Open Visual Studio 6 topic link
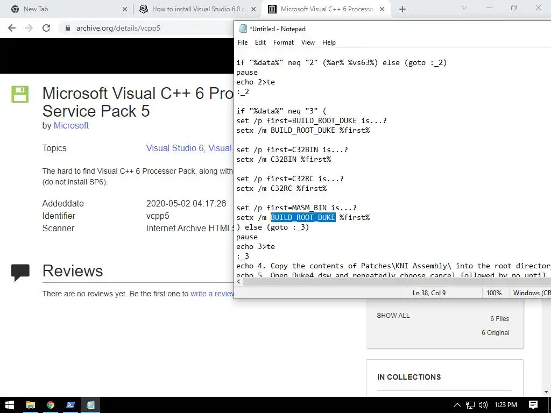The height and width of the screenshot is (413, 551). [x=175, y=148]
